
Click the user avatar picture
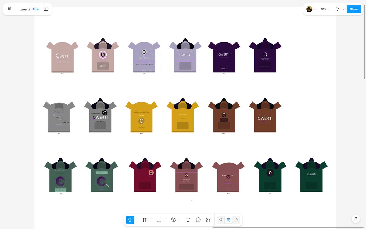pos(309,9)
